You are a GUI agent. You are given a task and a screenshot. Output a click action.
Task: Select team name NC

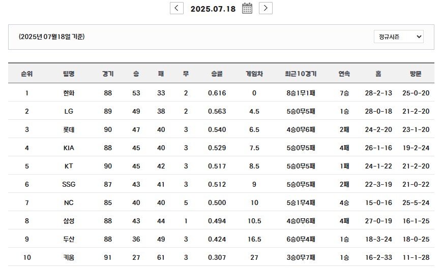pos(69,203)
